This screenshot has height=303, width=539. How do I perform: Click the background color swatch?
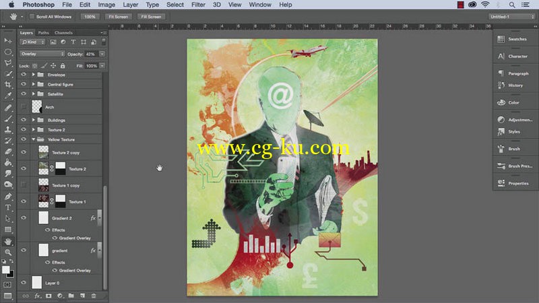point(11,275)
